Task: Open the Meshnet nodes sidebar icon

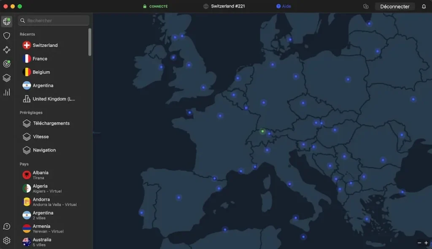Action: (x=7, y=50)
